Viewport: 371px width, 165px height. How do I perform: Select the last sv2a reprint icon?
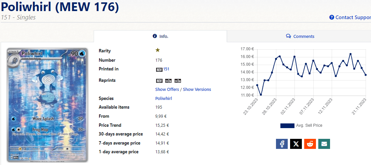(x=178, y=81)
